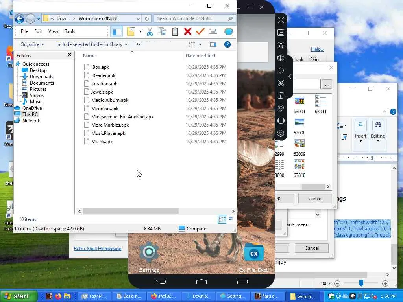
Task: Click the emulator volume down icon
Action: [281, 70]
